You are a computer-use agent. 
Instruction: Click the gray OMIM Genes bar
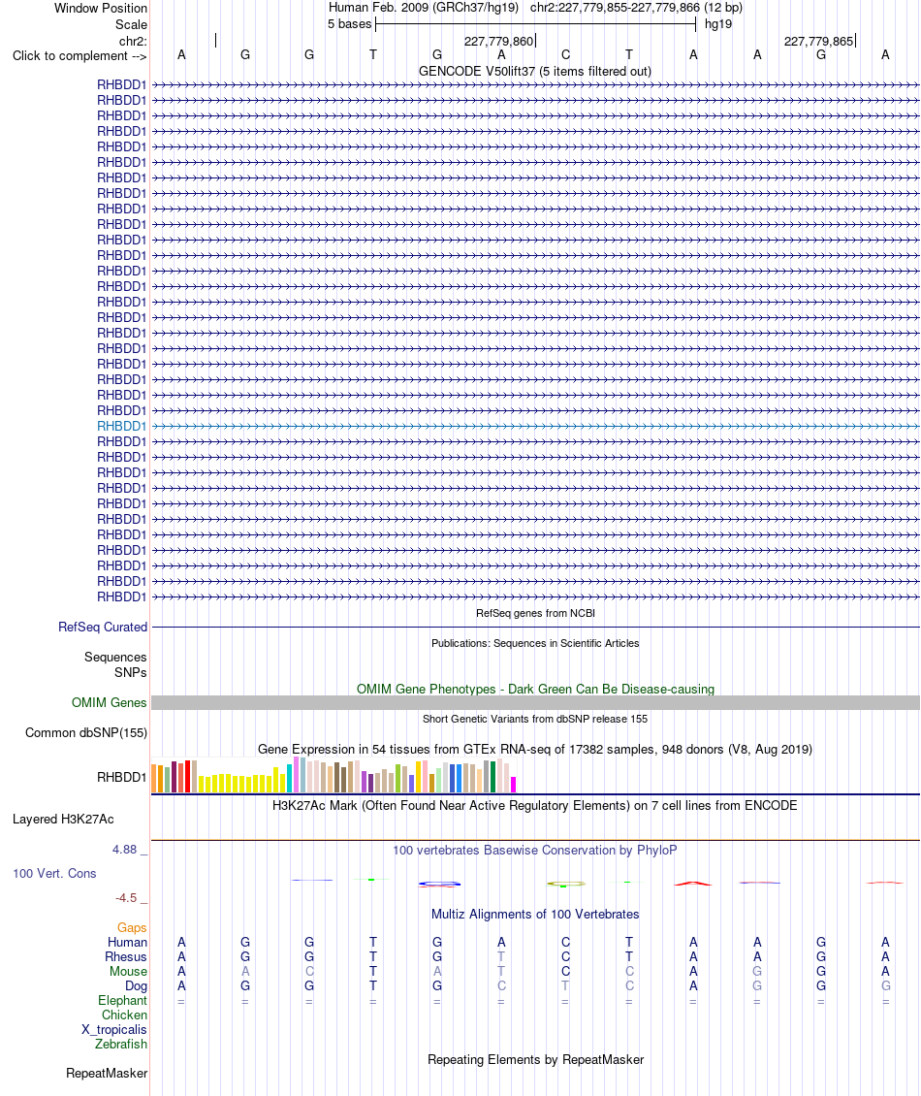coord(535,702)
